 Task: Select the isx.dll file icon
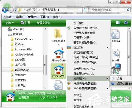point(116,54)
